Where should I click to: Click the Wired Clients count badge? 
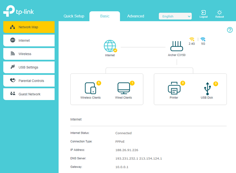132,83
